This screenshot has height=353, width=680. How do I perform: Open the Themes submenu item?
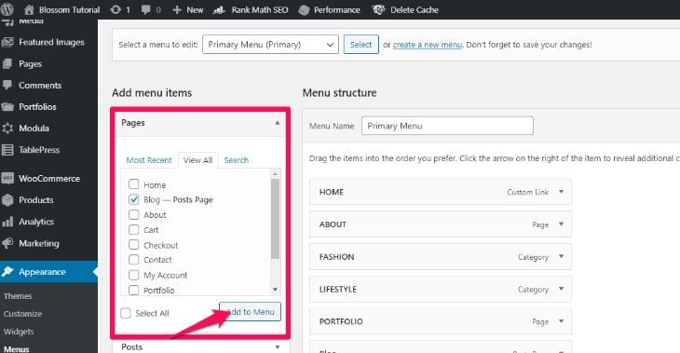[18, 296]
